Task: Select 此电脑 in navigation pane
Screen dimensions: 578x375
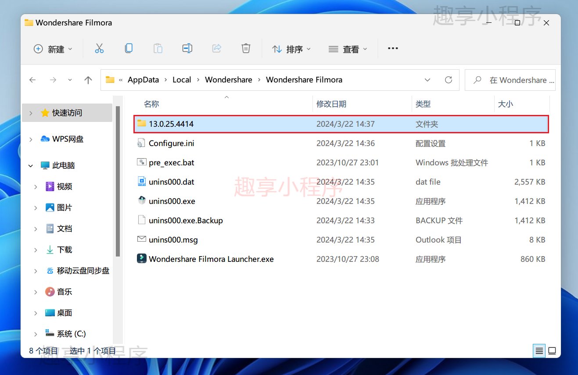Action: point(64,165)
